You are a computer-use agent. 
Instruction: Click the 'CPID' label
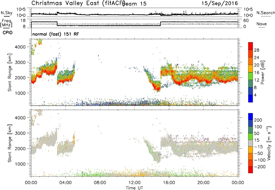click(8, 33)
